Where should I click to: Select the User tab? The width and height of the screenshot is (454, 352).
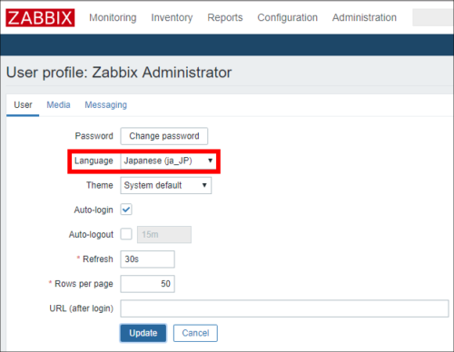23,105
